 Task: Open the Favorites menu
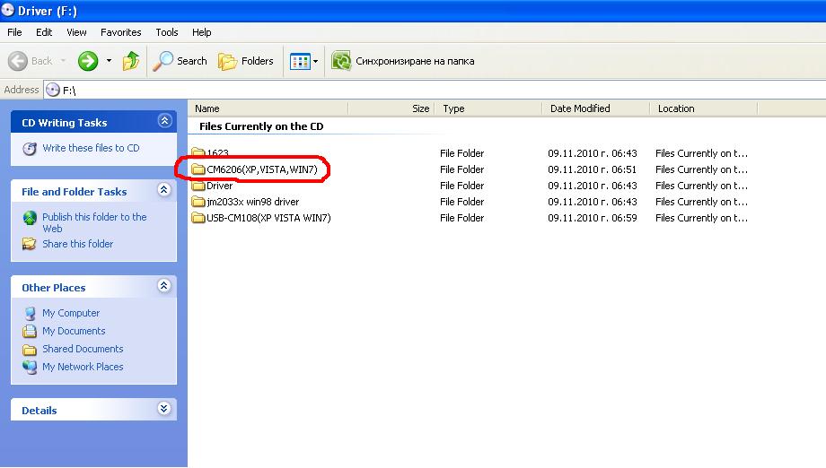[120, 32]
